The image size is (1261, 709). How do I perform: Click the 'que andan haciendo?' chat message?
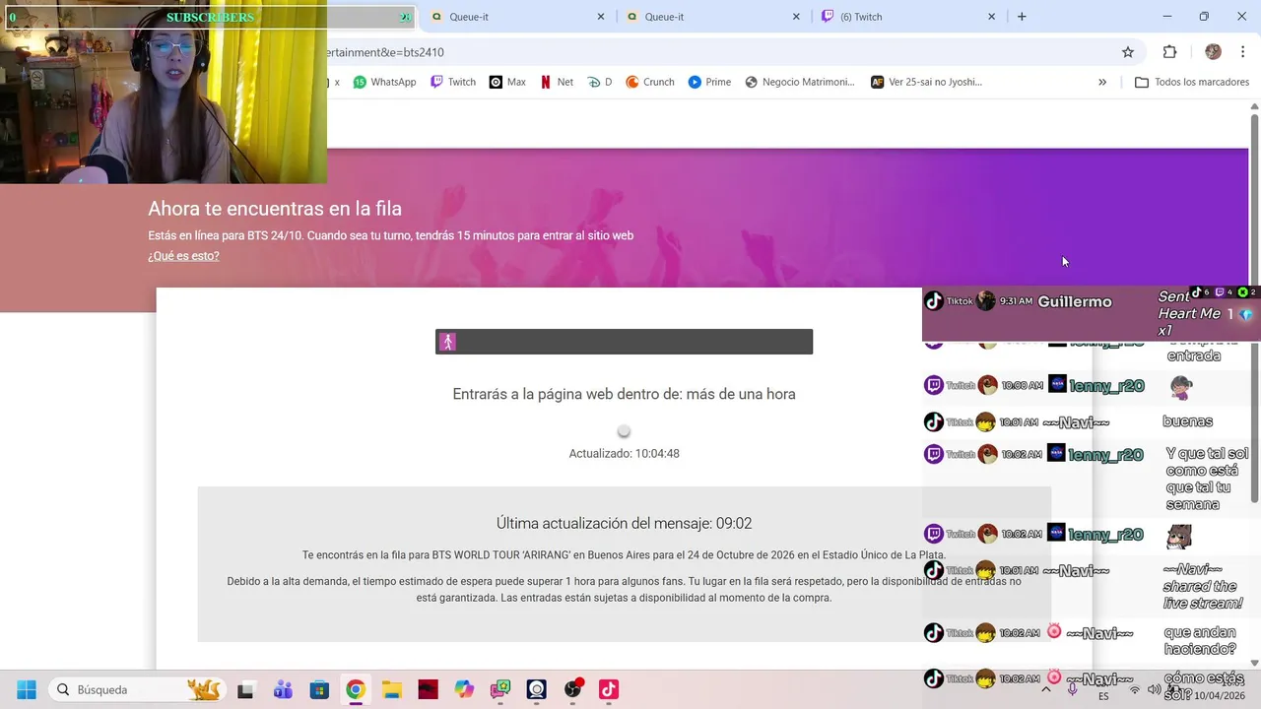coord(1200,641)
